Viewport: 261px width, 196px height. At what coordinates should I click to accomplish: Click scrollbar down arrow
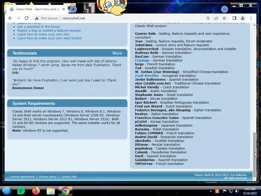pos(254,179)
